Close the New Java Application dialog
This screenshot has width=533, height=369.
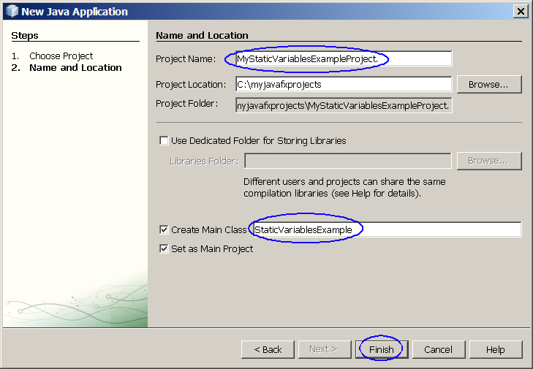tap(521, 11)
